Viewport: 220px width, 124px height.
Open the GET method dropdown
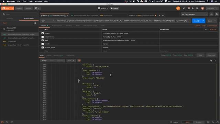click(x=47, y=21)
